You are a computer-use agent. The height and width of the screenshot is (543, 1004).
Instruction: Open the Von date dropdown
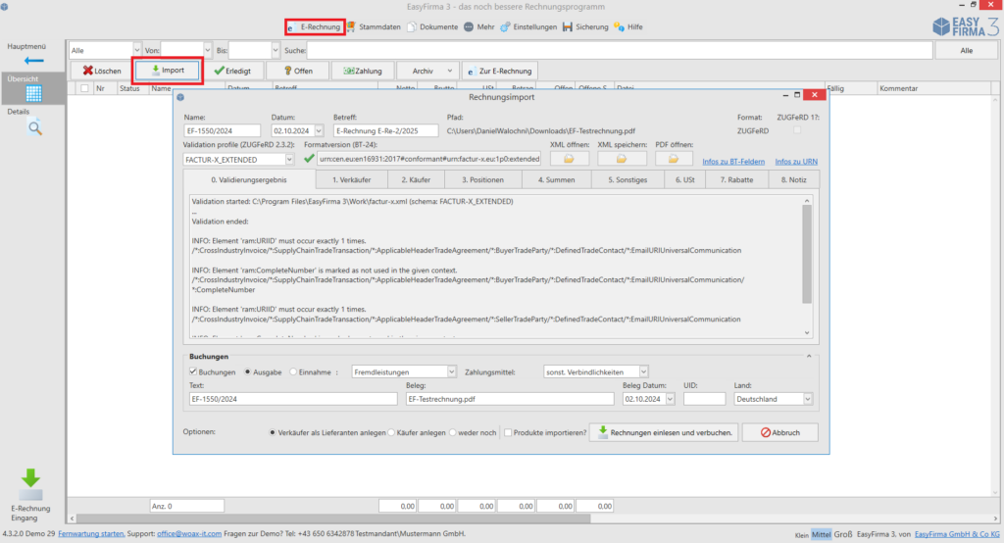pos(207,50)
